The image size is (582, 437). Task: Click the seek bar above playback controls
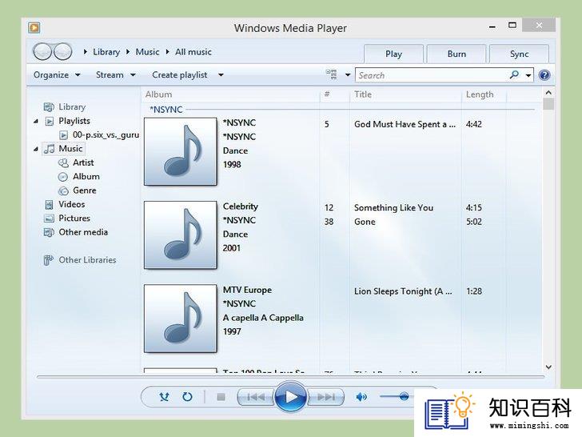(291, 377)
